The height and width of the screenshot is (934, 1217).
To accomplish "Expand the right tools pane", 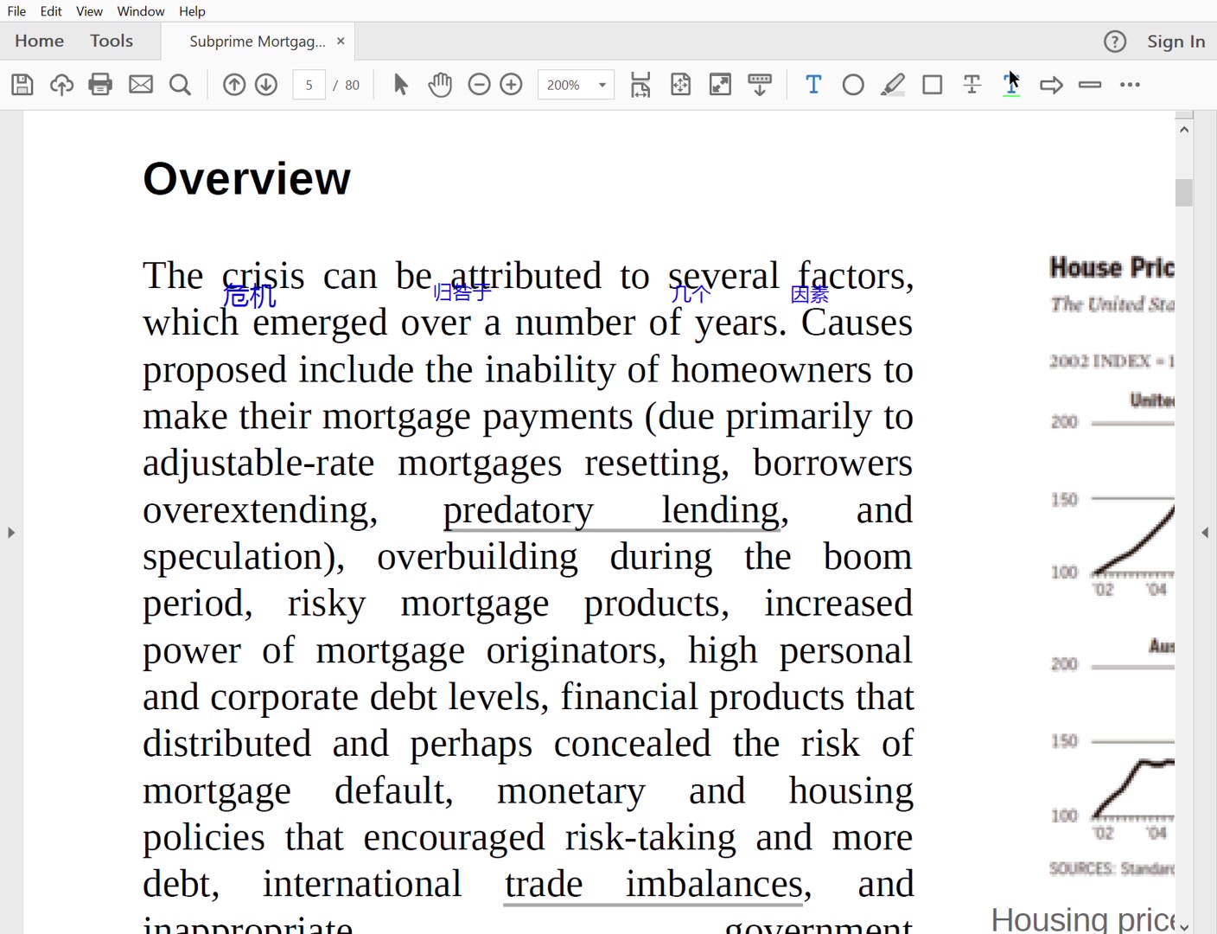I will point(1205,533).
